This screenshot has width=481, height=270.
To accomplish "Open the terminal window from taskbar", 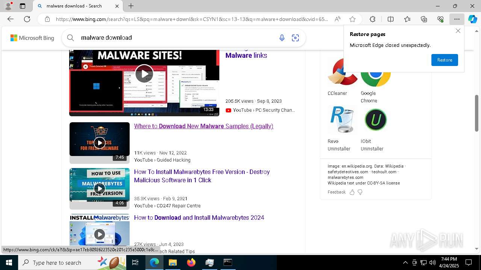I will [x=228, y=262].
